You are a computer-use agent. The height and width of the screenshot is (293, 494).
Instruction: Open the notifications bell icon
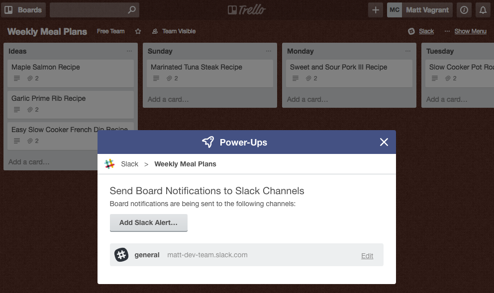pos(483,10)
